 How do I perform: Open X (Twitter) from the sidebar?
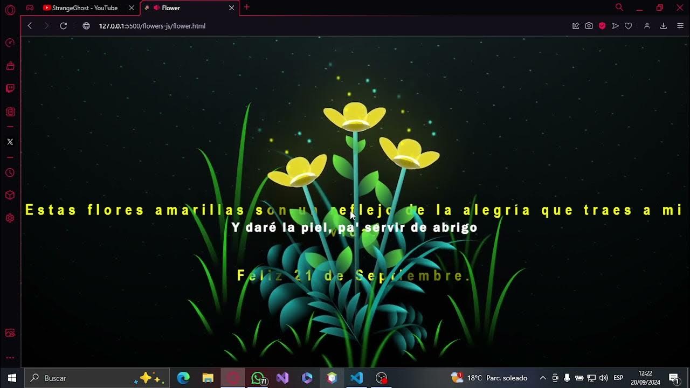click(10, 142)
